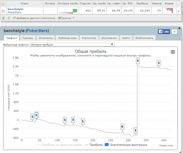Open the benchstyle player link
The width and height of the screenshot is (183, 153).
tap(15, 9)
